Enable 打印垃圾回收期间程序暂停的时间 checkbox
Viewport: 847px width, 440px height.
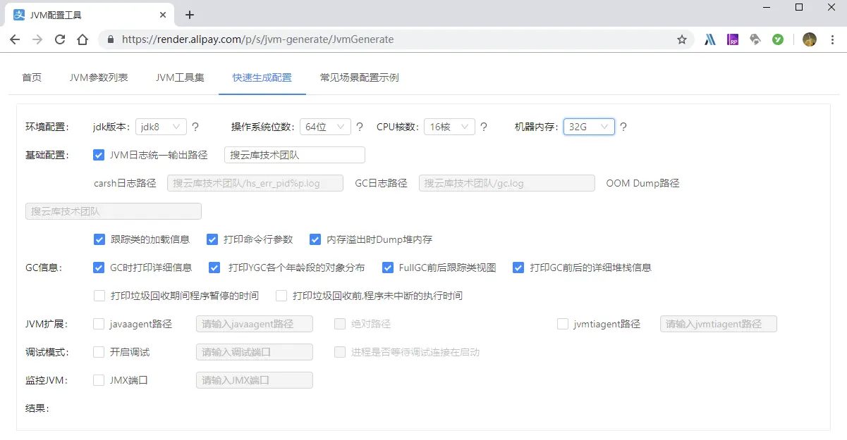pyautogui.click(x=99, y=296)
